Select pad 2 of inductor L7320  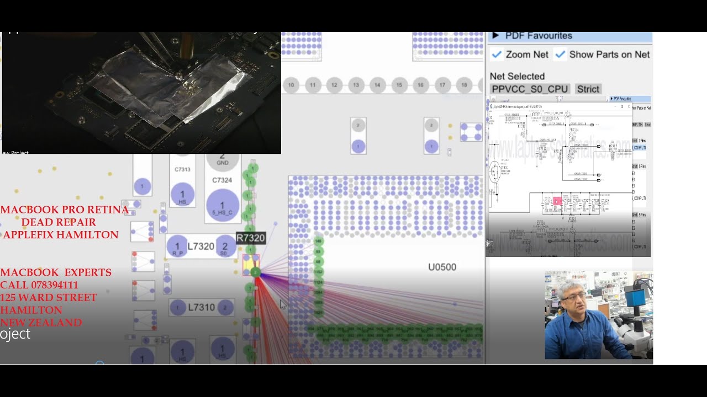pyautogui.click(x=225, y=246)
